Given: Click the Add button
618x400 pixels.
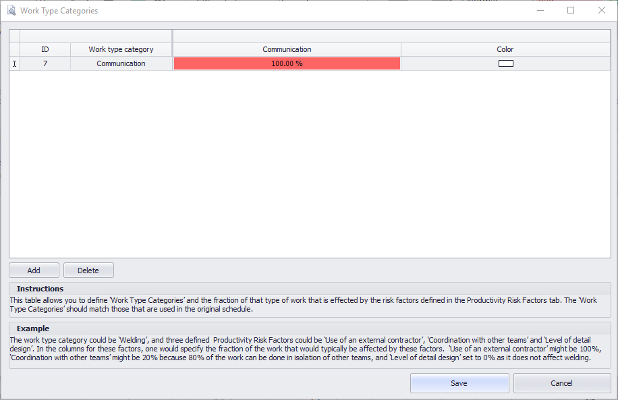Looking at the screenshot, I should click(x=34, y=270).
